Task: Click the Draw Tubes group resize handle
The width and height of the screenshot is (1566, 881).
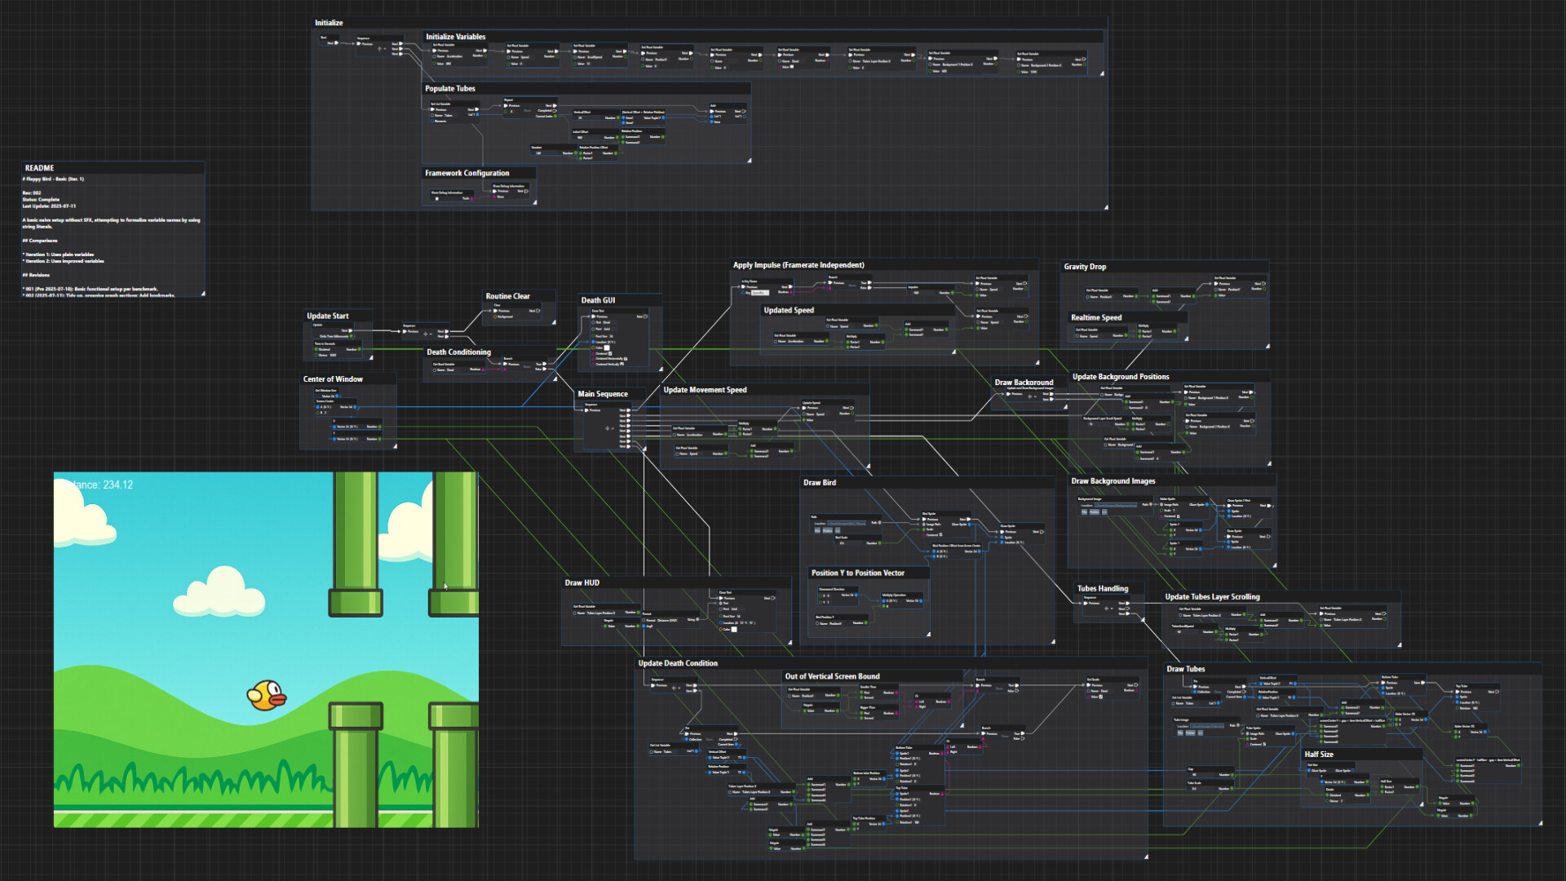Action: 1539,823
